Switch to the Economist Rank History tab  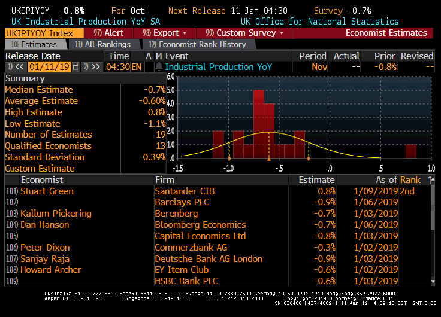[x=198, y=45]
